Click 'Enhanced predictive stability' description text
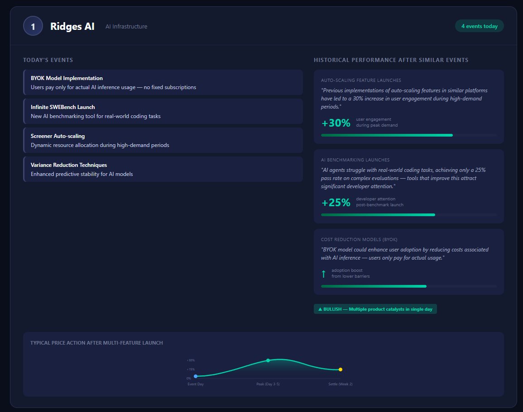The height and width of the screenshot is (412, 523). tap(82, 174)
